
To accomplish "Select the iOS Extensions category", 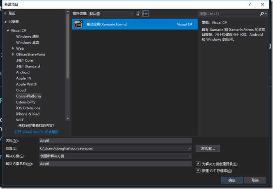I will [x=28, y=108].
